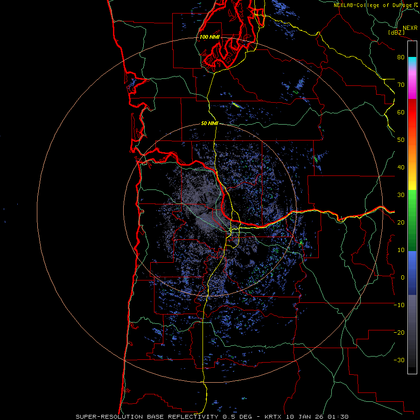Click the 0 dBZ scale value

tap(403, 278)
